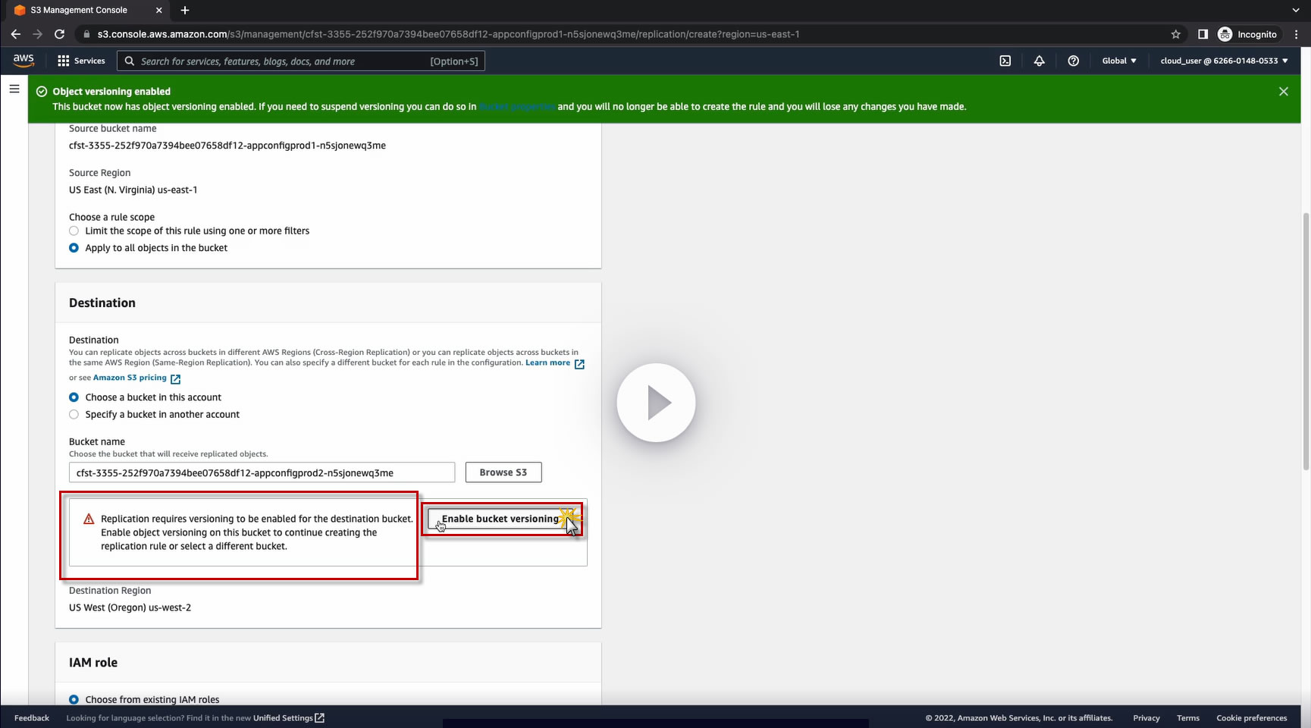1311x728 pixels.
Task: Reload the S3 console page
Action: pos(59,34)
